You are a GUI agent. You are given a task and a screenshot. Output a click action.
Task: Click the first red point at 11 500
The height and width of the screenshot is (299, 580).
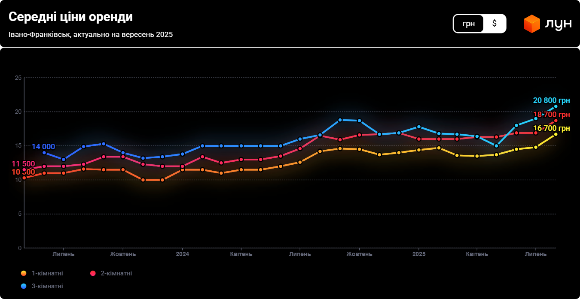pyautogui.click(x=24, y=169)
